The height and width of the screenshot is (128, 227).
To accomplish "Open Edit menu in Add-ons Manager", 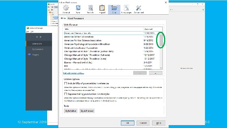I will coord(32,31).
